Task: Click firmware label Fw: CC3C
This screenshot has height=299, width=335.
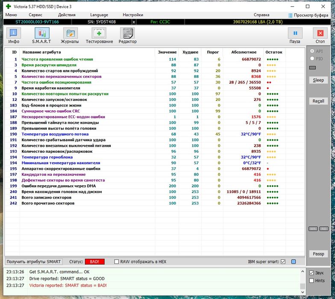Action: click(160, 22)
